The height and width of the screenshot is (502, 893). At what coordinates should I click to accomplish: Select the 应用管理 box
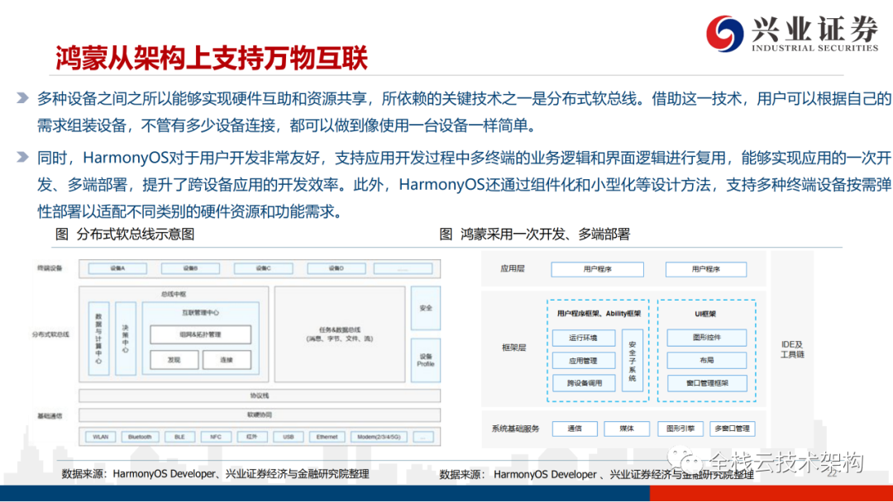point(584,361)
